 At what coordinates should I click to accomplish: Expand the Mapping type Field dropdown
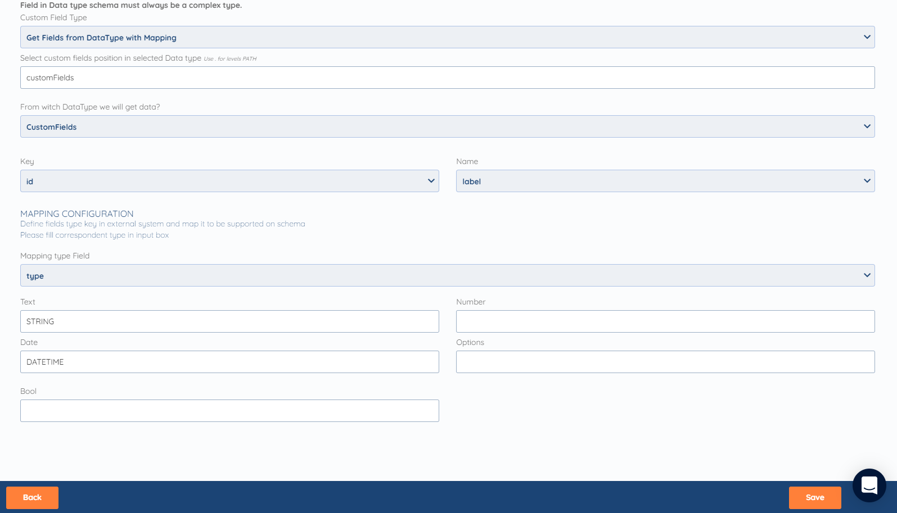pos(447,275)
